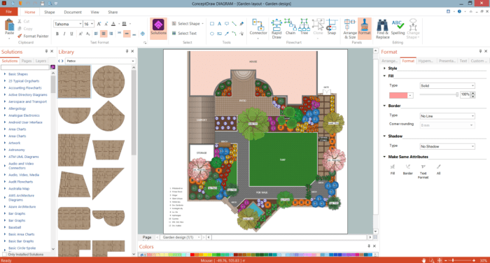Image resolution: width=490 pixels, height=263 pixels.
Task: Collapse Make Same Attributes section
Action: pyautogui.click(x=384, y=157)
